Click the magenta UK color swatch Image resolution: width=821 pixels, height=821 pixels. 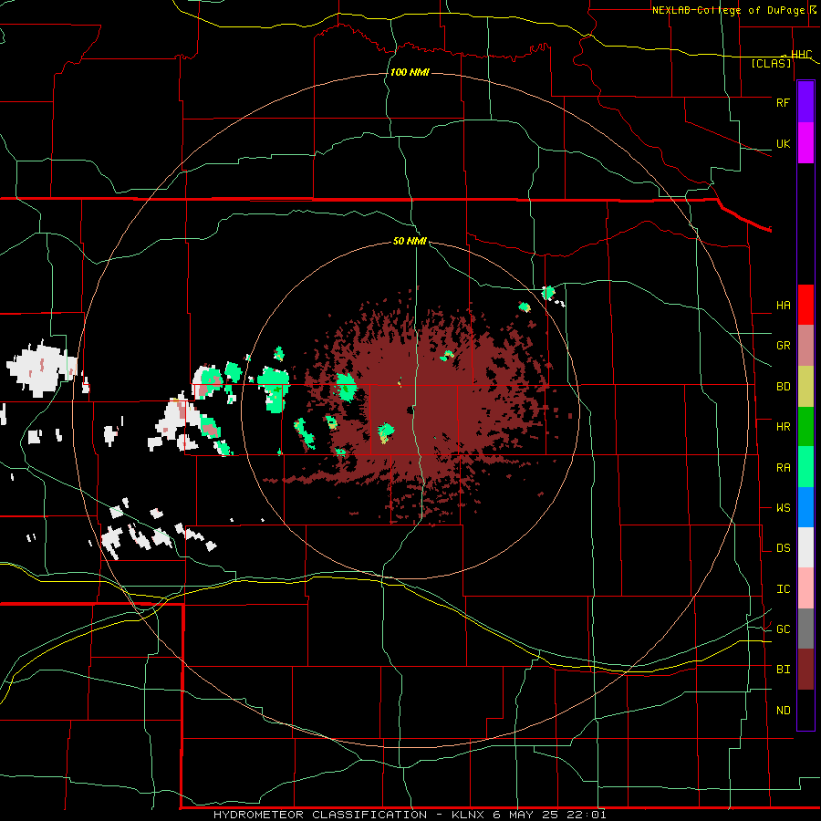click(805, 143)
